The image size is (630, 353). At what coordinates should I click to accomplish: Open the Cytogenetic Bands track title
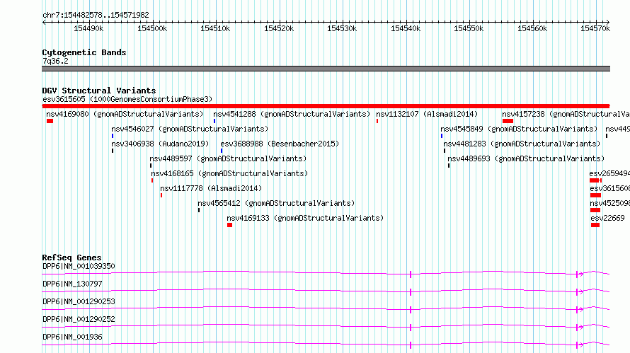tap(84, 52)
